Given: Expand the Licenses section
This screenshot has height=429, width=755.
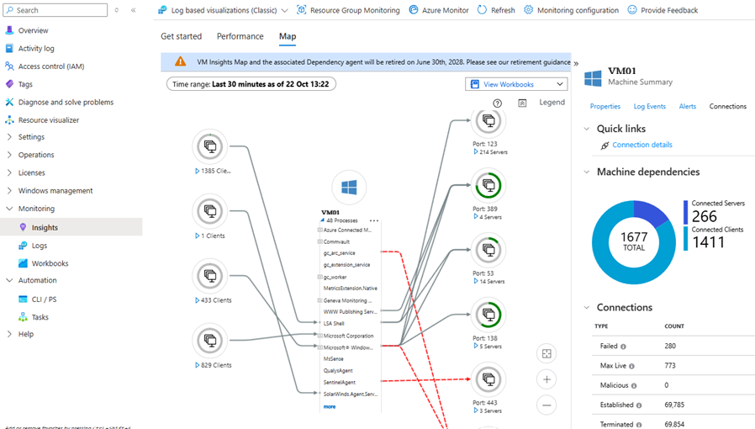Looking at the screenshot, I should (9, 172).
